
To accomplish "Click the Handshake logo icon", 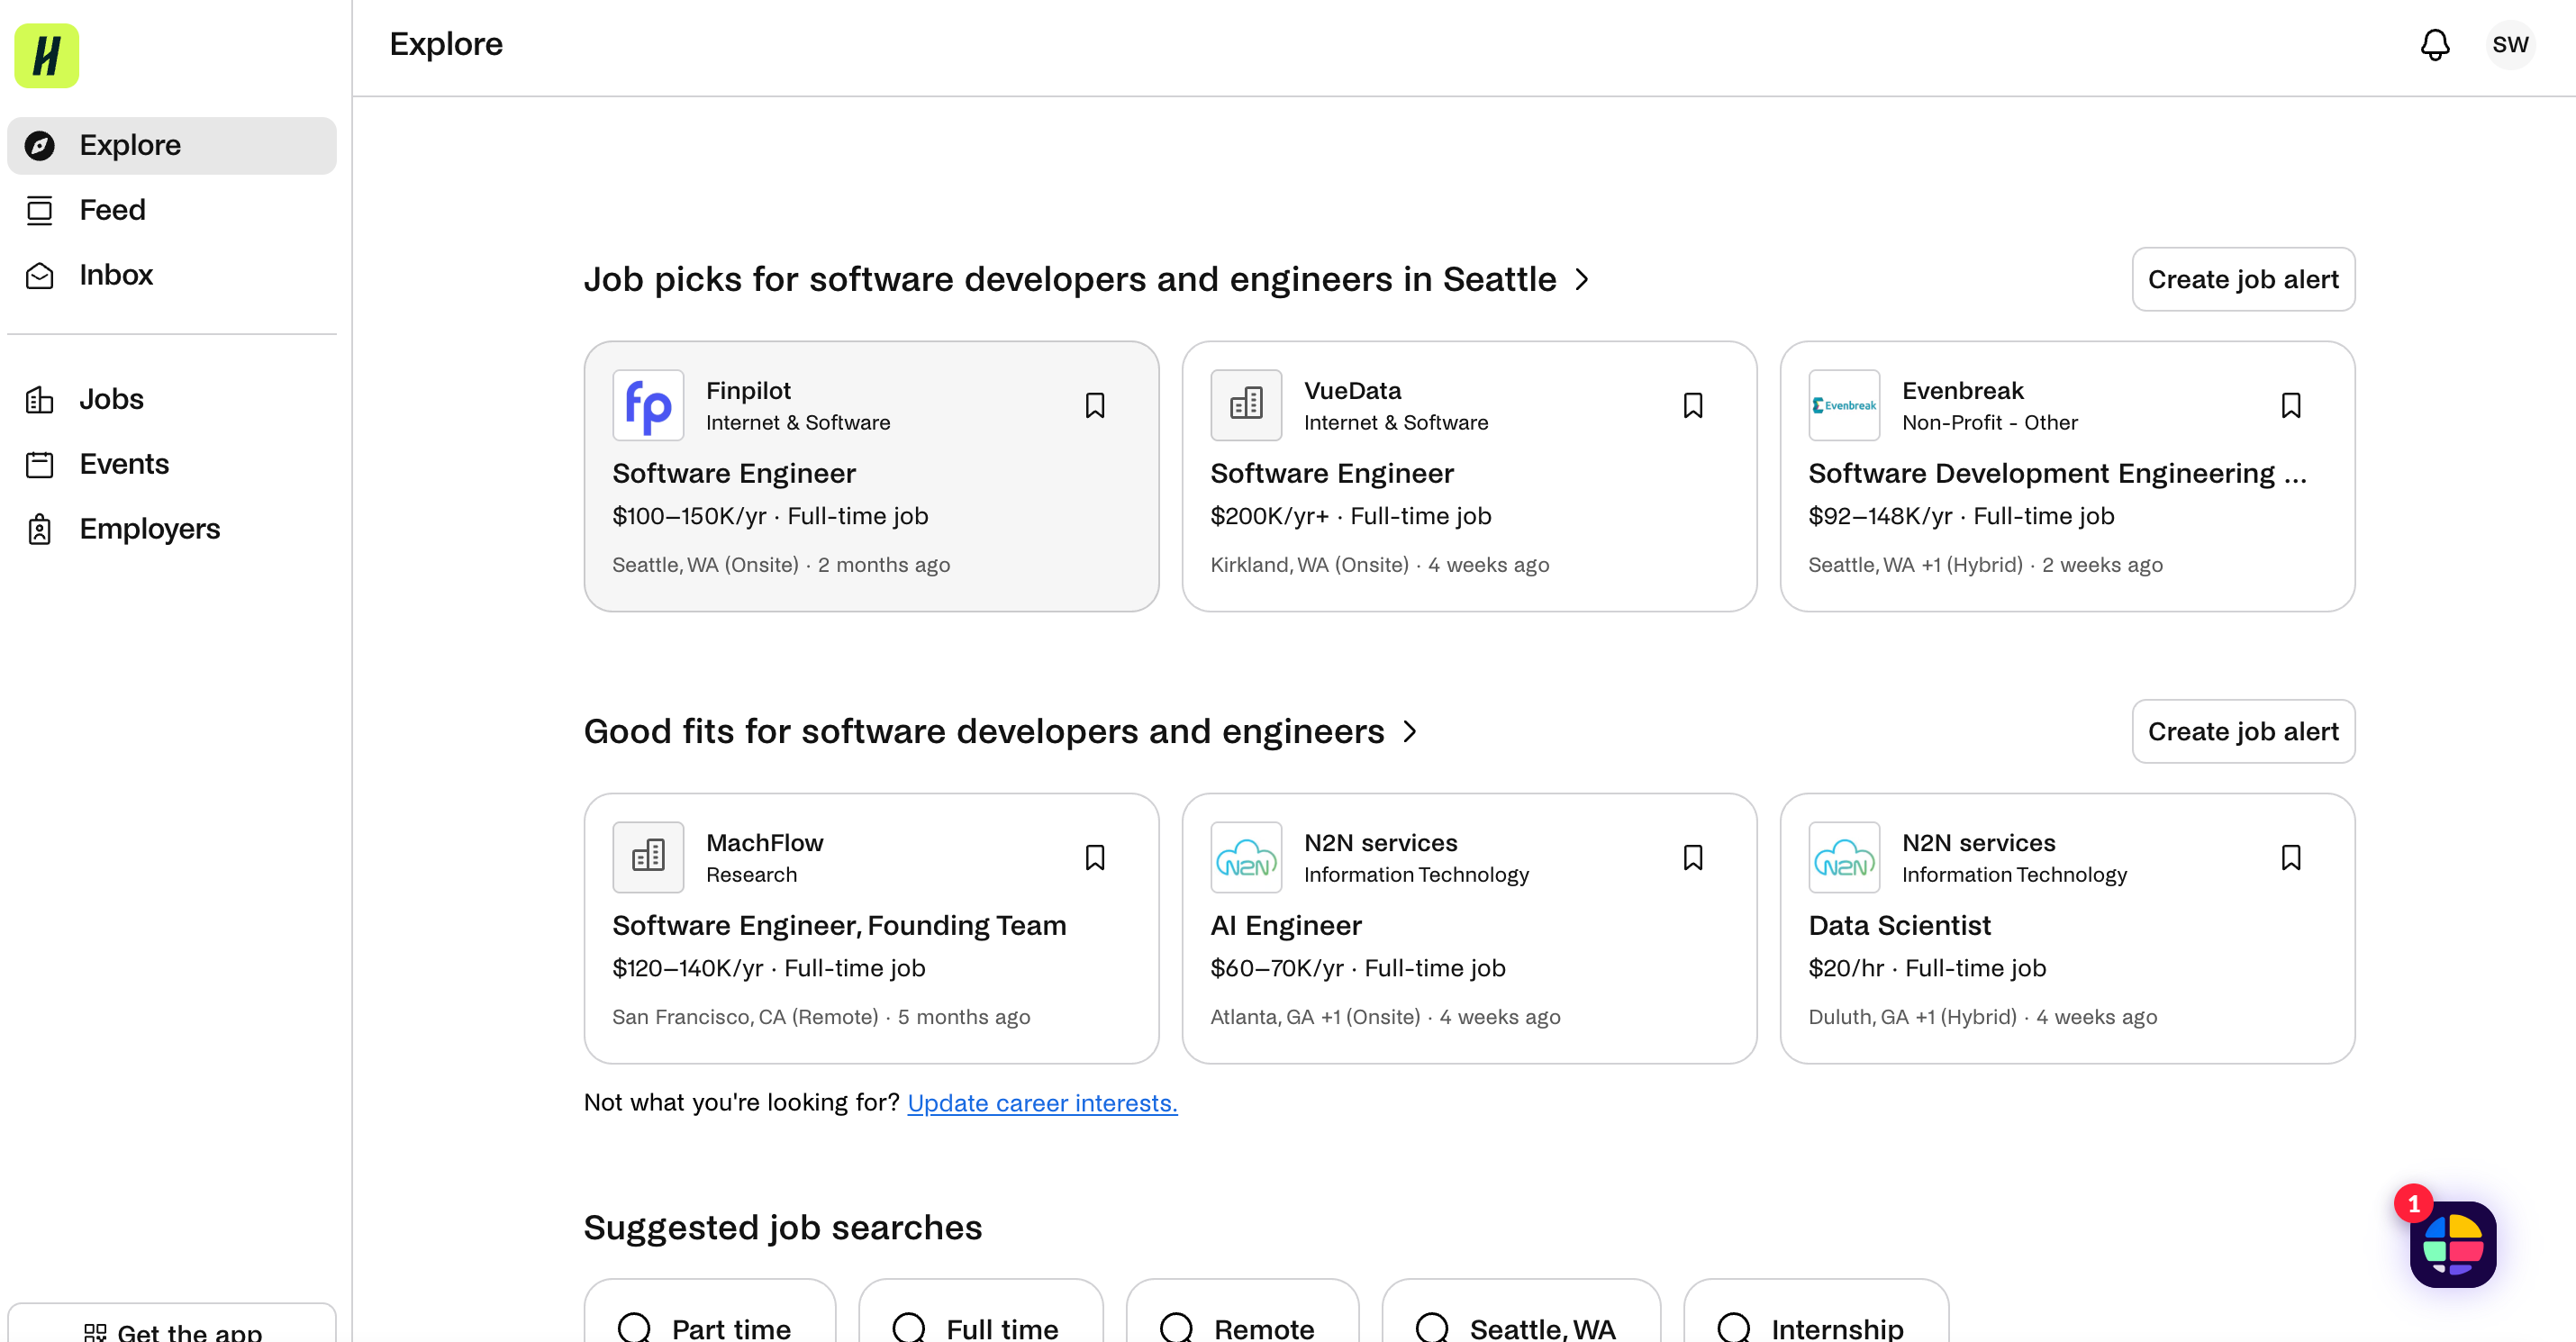I will (x=46, y=55).
